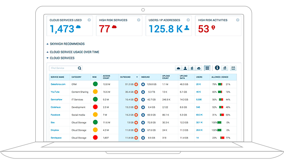Open the YouTube service link
Viewport: 284px width, 163px height.
point(55,92)
